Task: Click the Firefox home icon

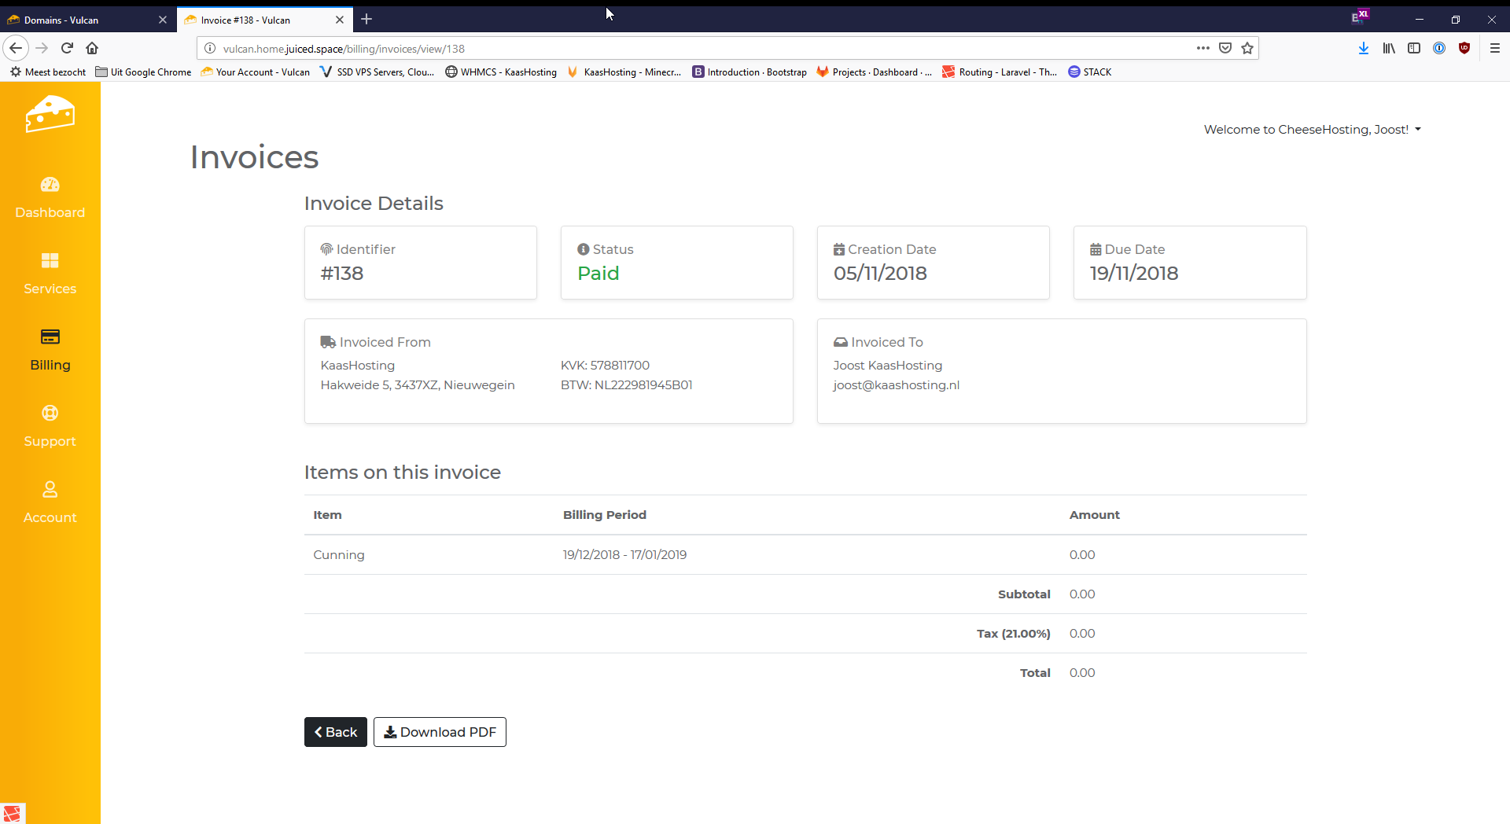Action: (92, 48)
